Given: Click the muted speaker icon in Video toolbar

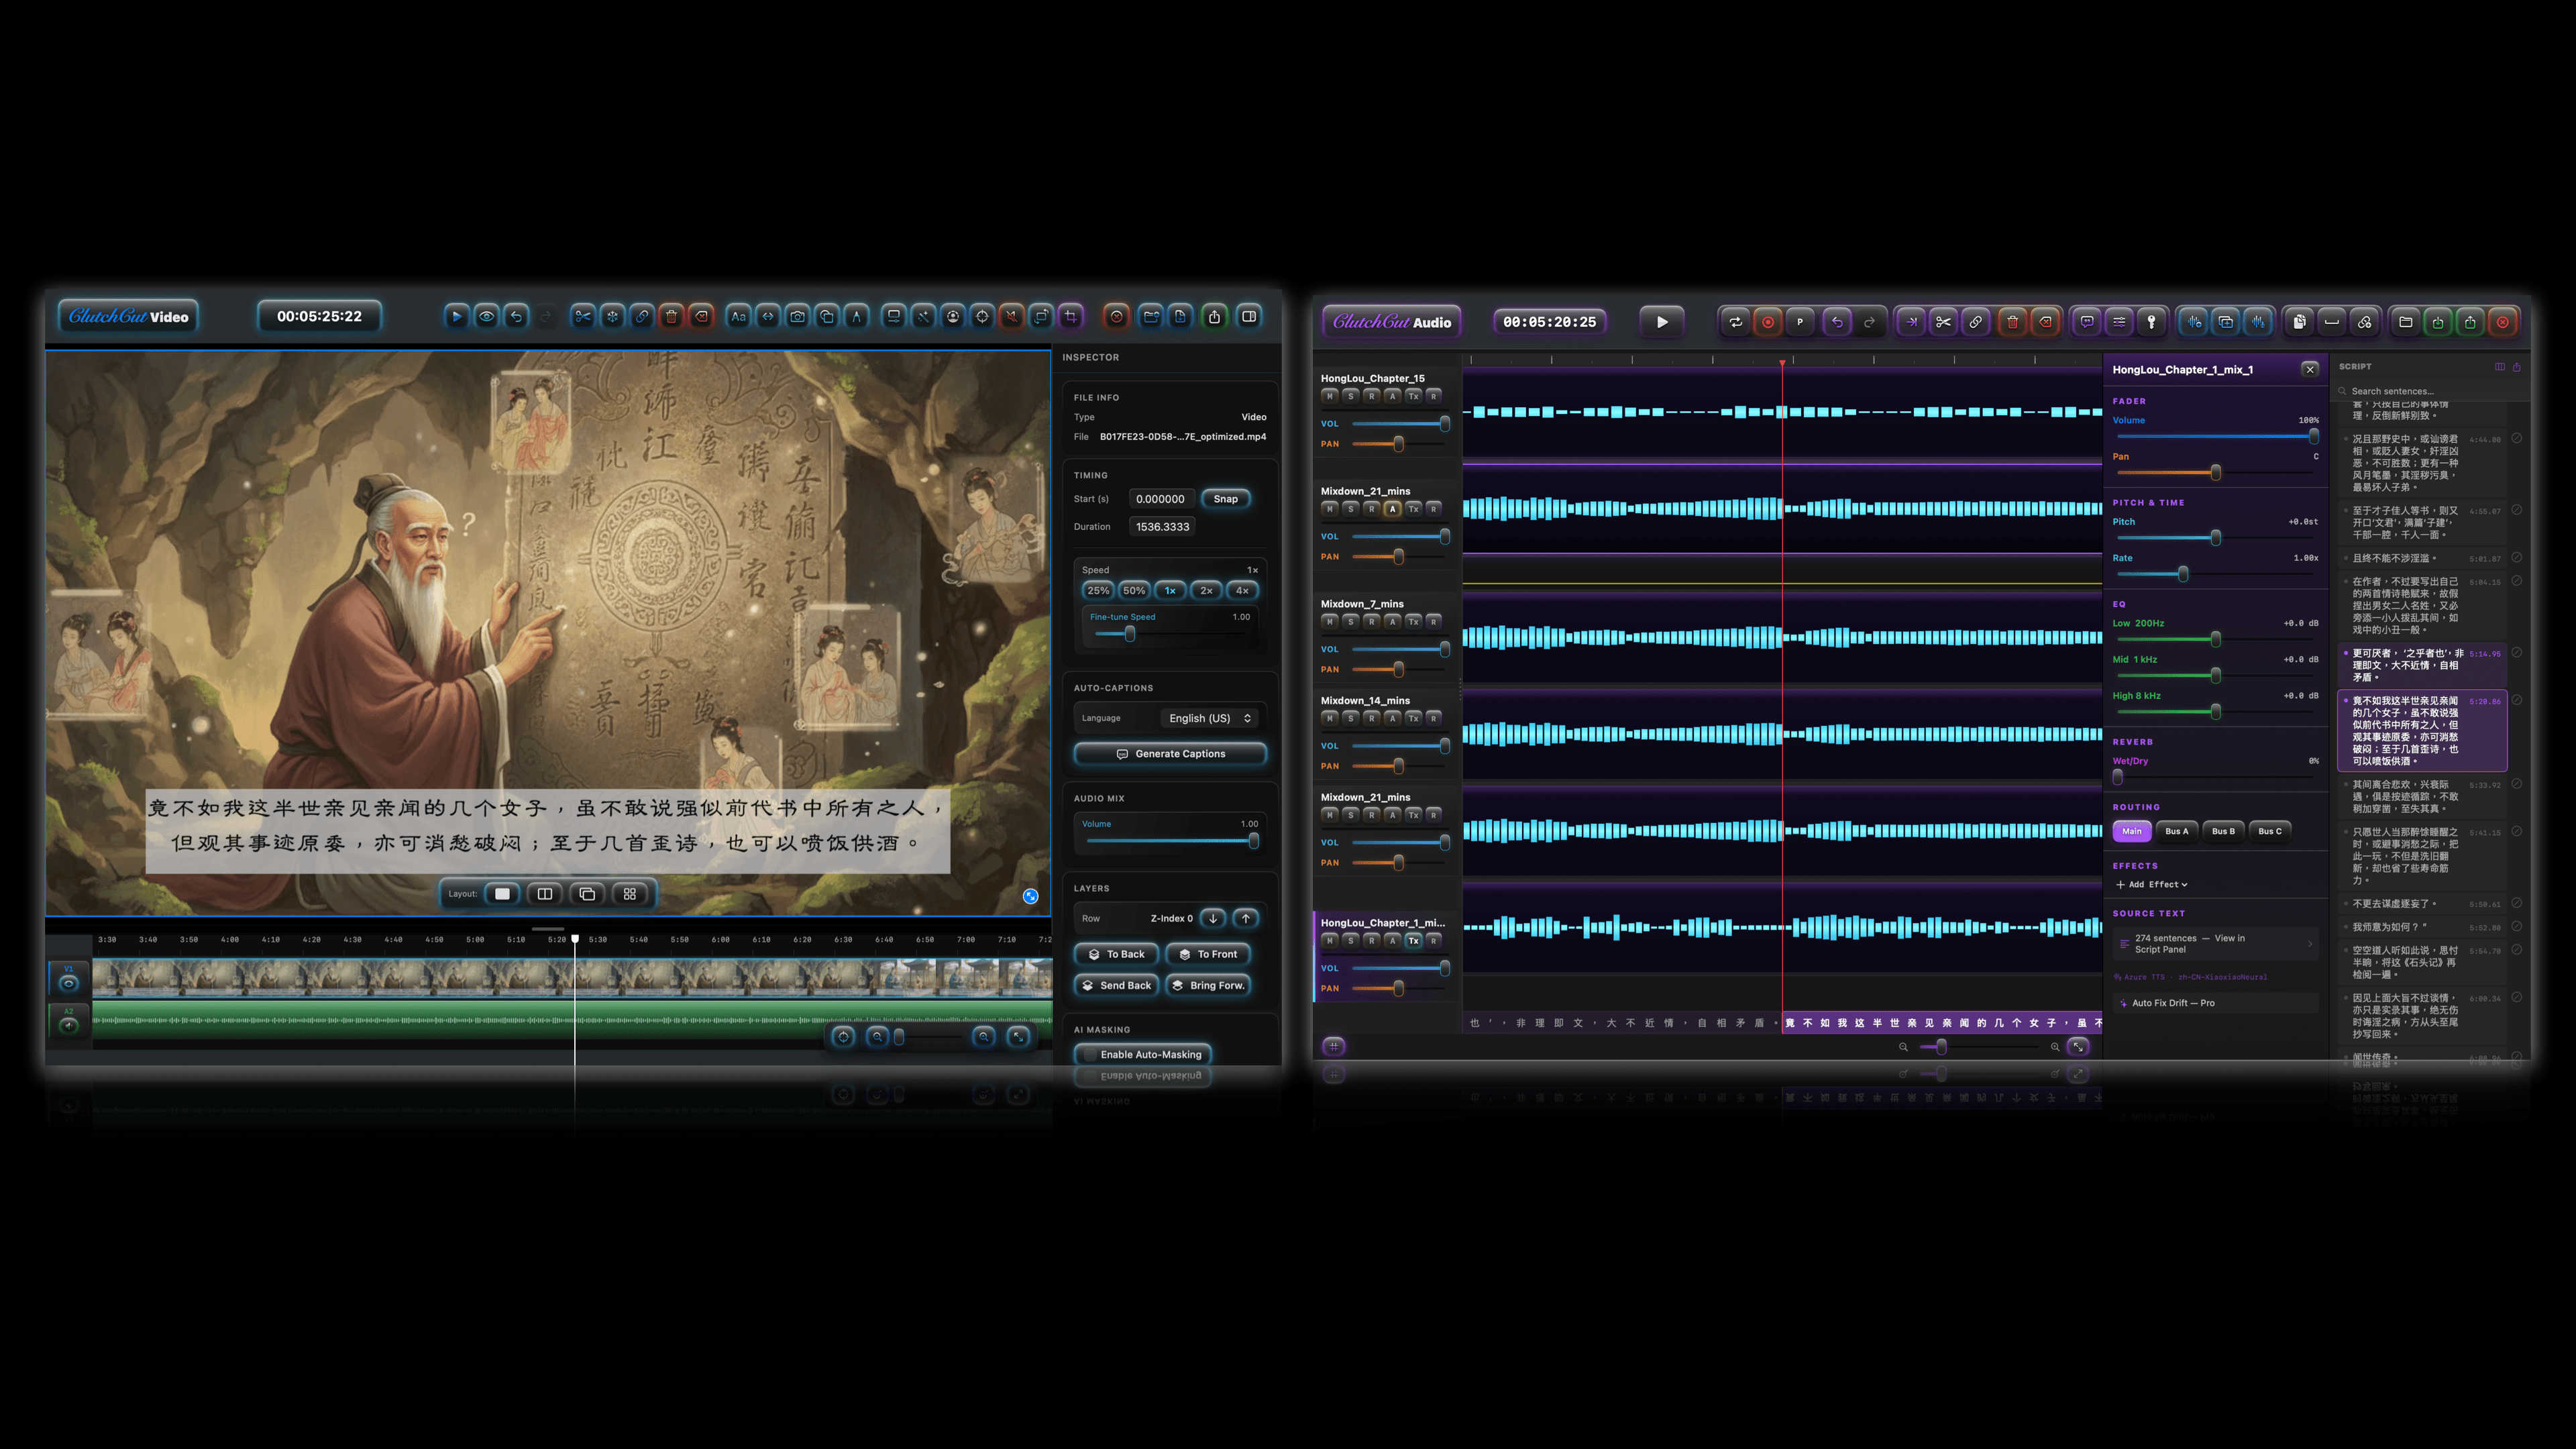Looking at the screenshot, I should [x=1012, y=317].
